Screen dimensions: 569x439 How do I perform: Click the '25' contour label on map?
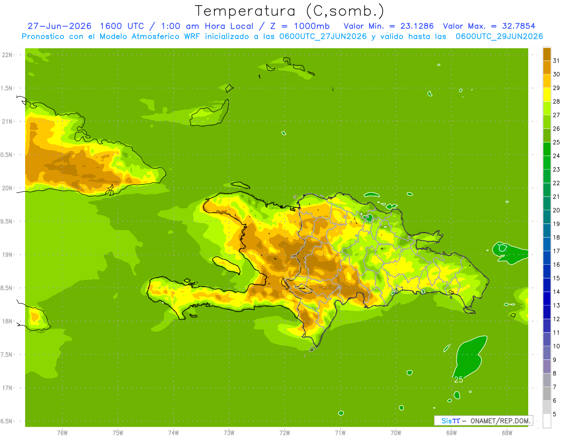coord(459,380)
